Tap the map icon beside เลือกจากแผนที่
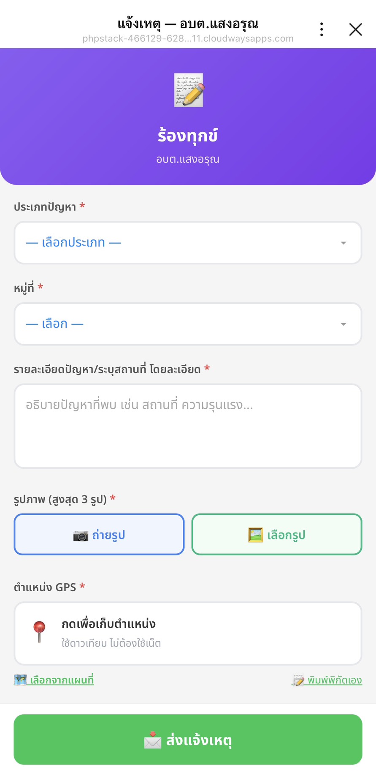 click(20, 680)
